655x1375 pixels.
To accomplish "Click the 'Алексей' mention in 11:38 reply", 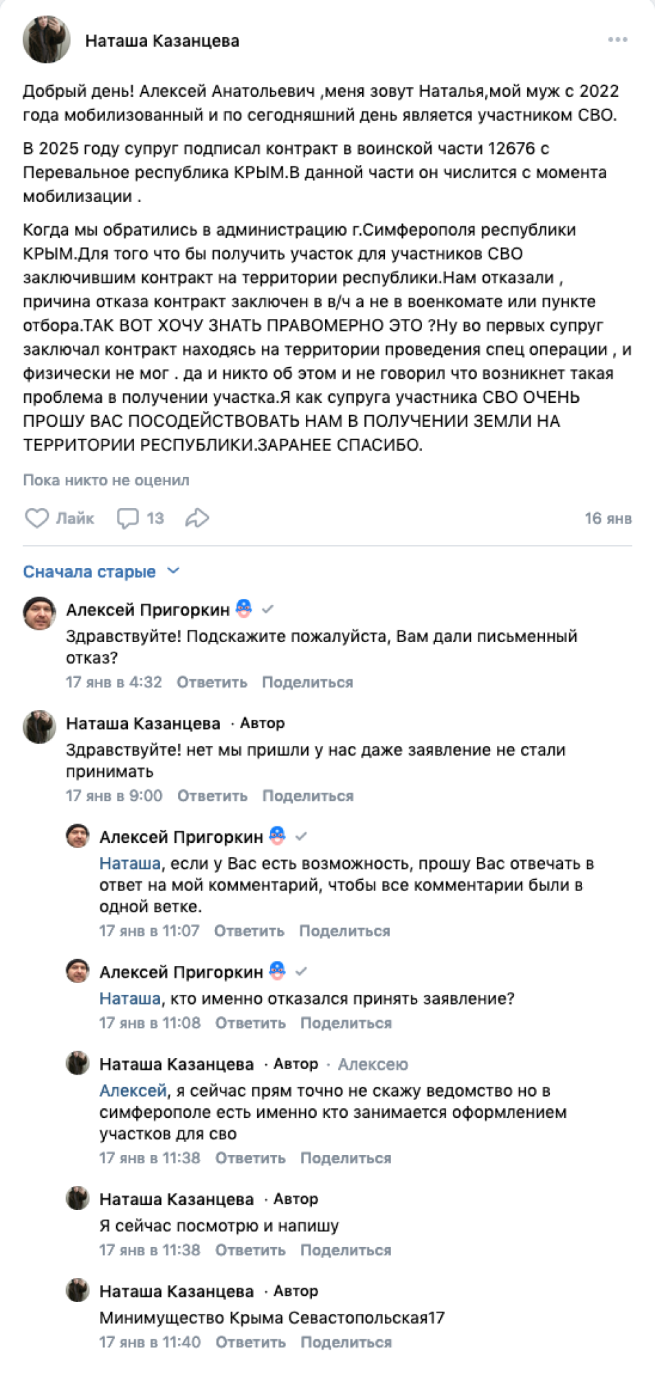I will 133,1091.
